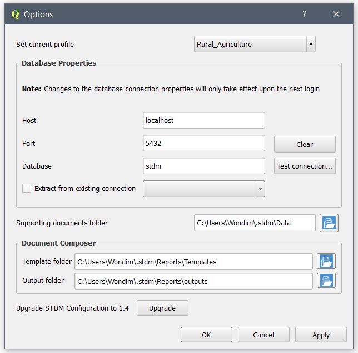This screenshot has width=358, height=353.
Task: Click the Cancel button
Action: point(263,335)
